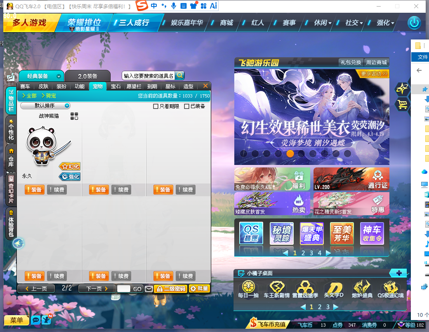Open the 个性化 sidebar panel
This screenshot has width=429, height=332.
click(11, 130)
